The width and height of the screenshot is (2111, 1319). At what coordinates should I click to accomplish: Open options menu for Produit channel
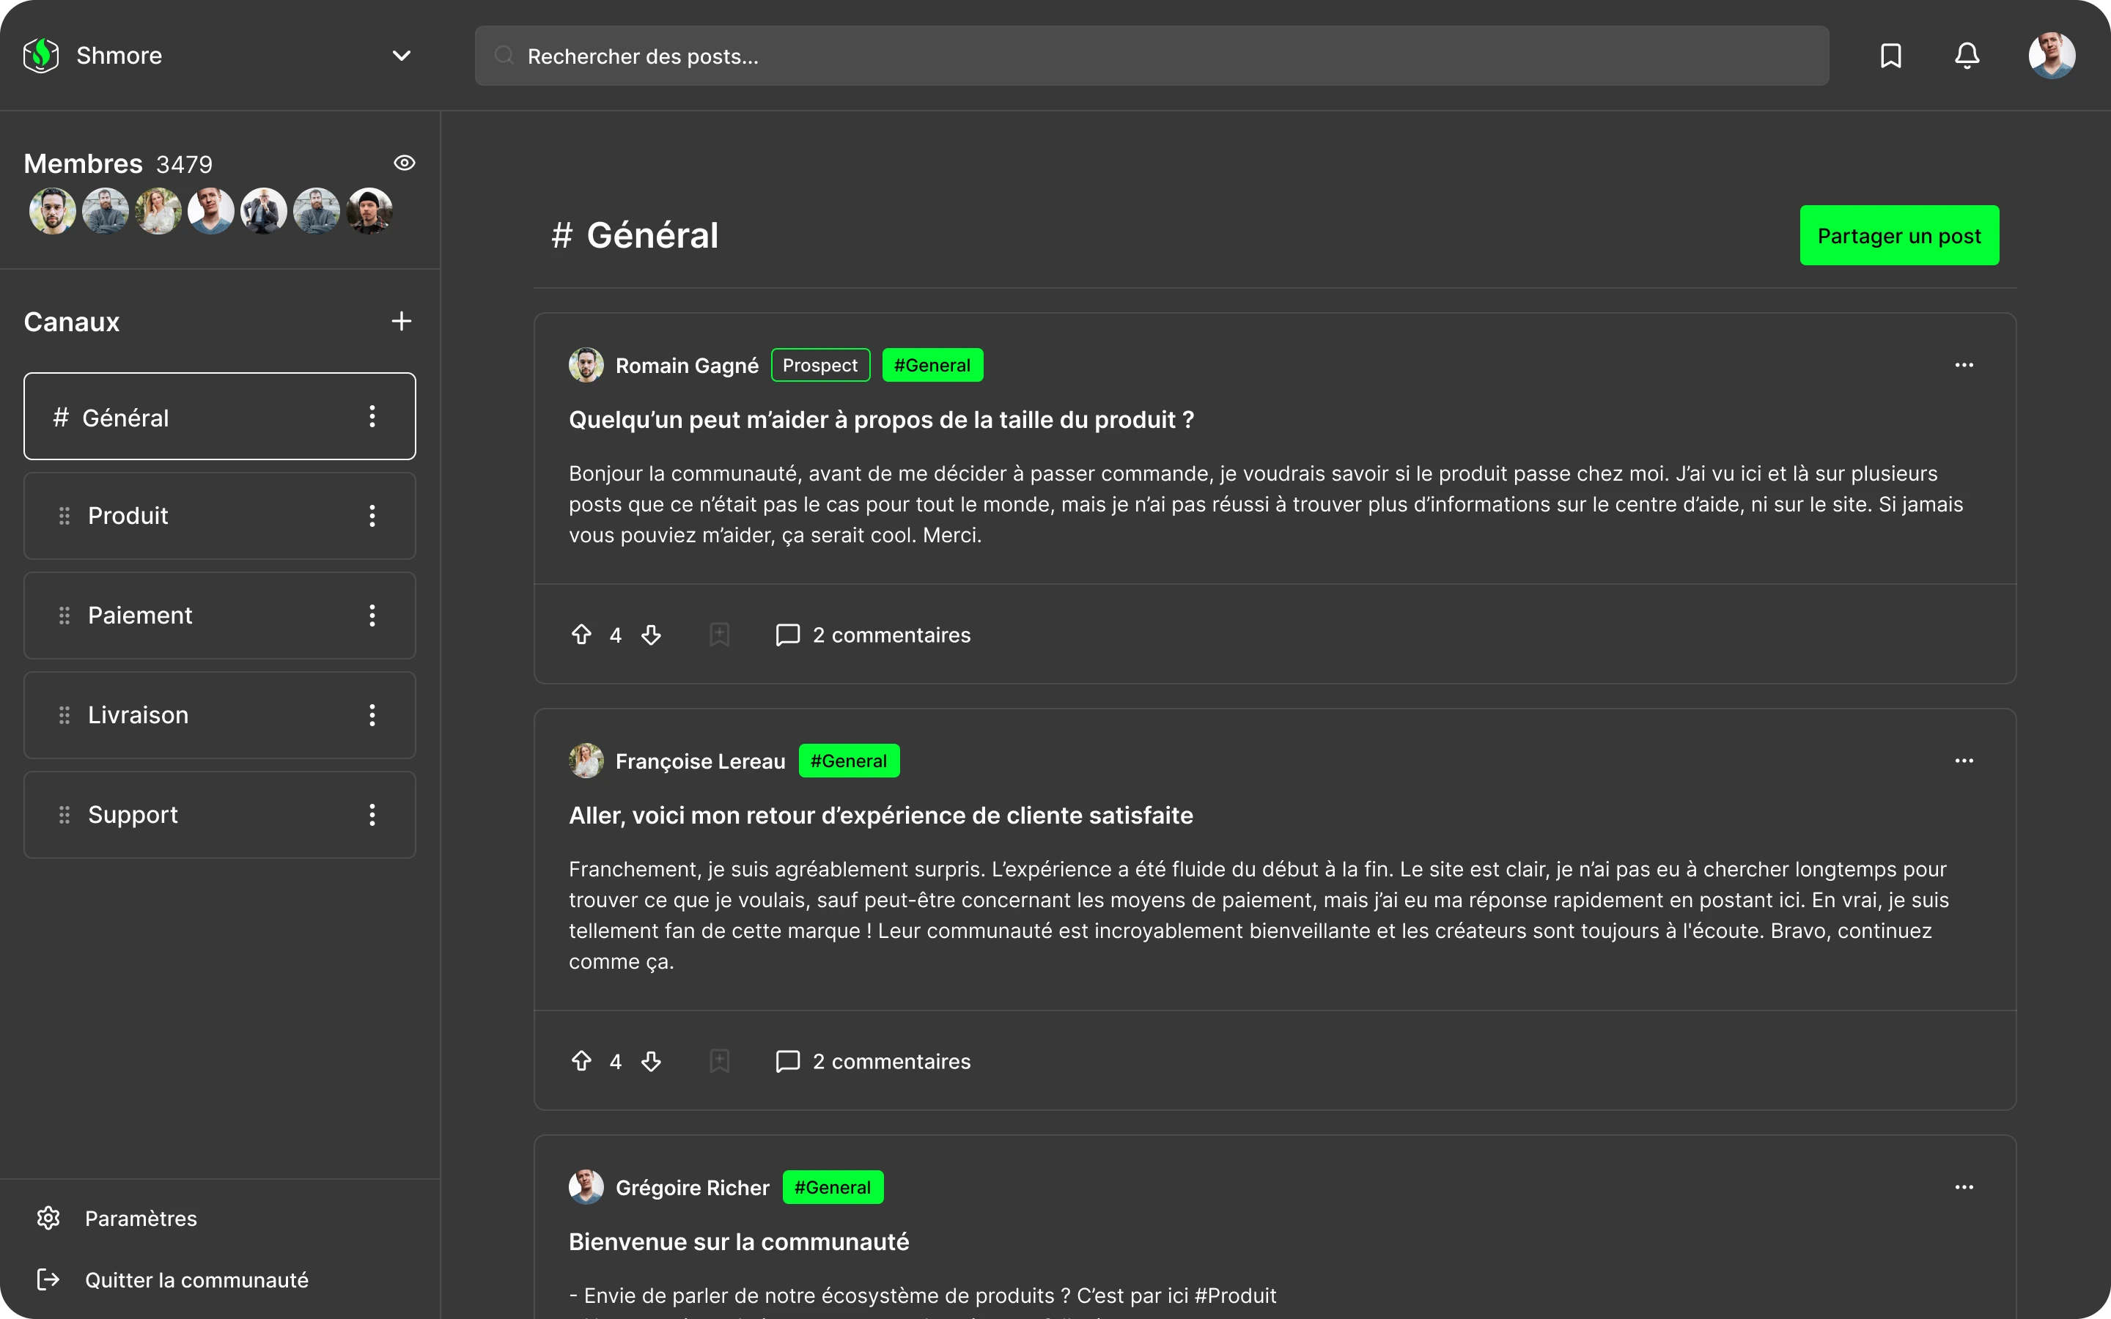[372, 516]
